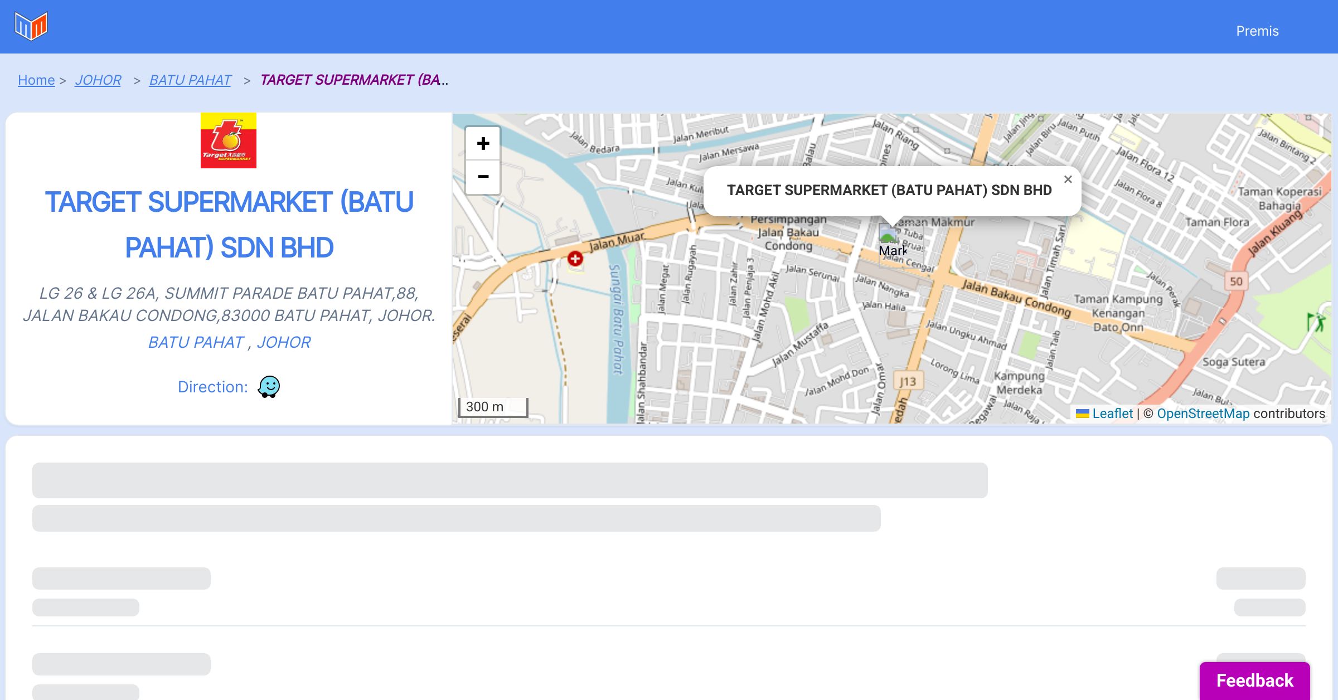The height and width of the screenshot is (700, 1338).
Task: Click the popup title text on map
Action: tap(889, 191)
